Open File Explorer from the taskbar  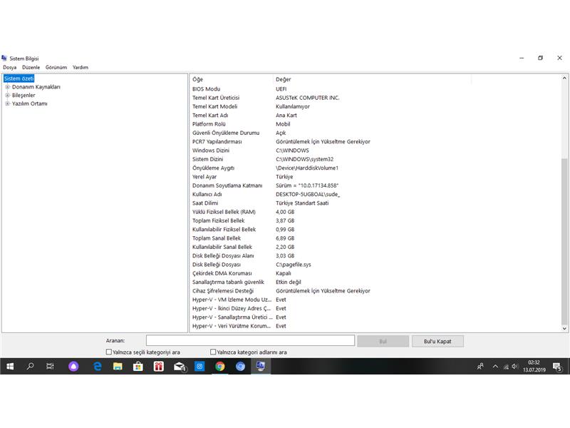(118, 366)
